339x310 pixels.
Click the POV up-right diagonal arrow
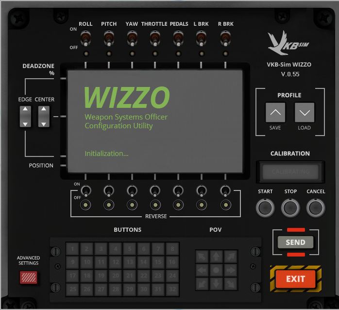click(x=231, y=257)
